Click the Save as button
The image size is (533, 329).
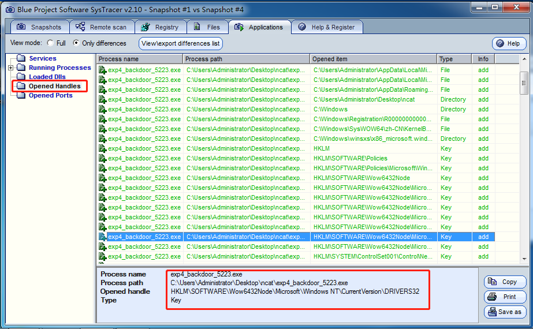[x=505, y=312]
